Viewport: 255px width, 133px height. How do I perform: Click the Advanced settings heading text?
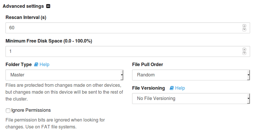tap(23, 6)
